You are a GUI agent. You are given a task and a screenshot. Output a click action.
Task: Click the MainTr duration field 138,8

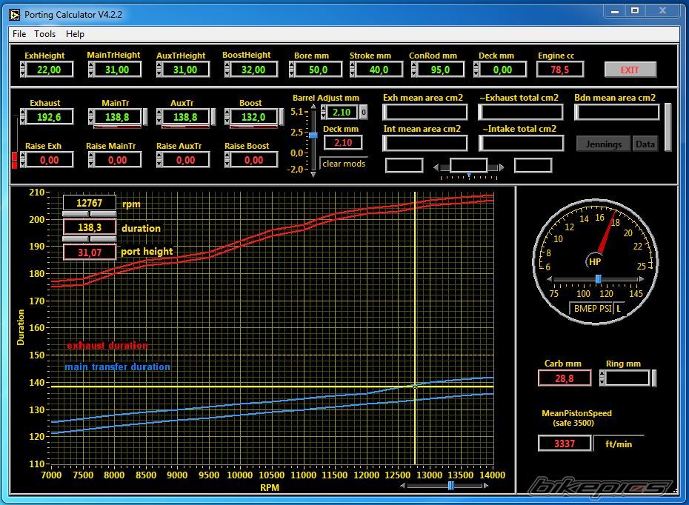117,117
